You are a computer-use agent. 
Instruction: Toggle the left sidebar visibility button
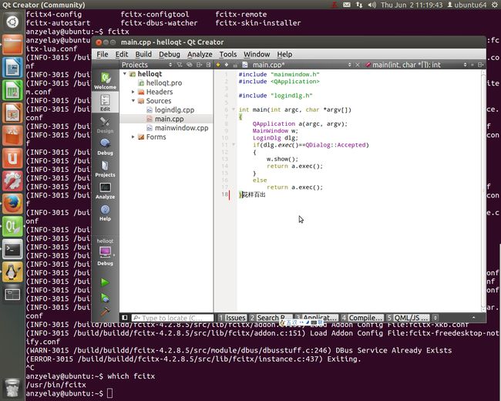pyautogui.click(x=124, y=318)
